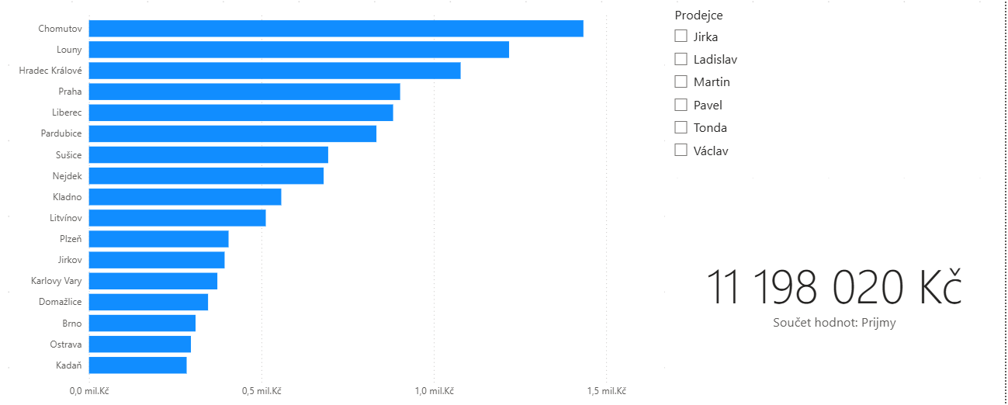The image size is (1008, 405).
Task: Click the 11 198 020 Kč card value
Action: [833, 287]
